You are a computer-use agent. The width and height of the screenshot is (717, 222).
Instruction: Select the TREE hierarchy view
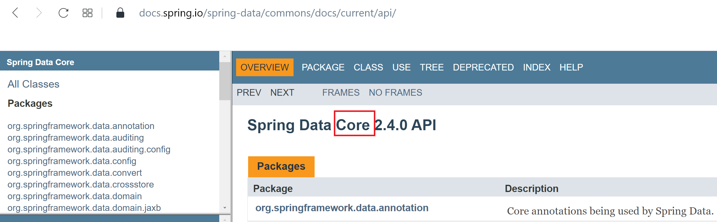tap(432, 67)
